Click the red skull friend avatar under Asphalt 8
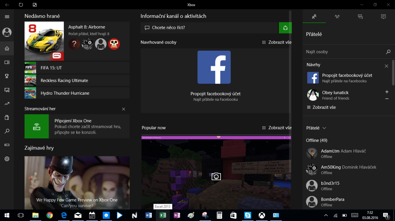This screenshot has width=395, height=221. pos(114,44)
